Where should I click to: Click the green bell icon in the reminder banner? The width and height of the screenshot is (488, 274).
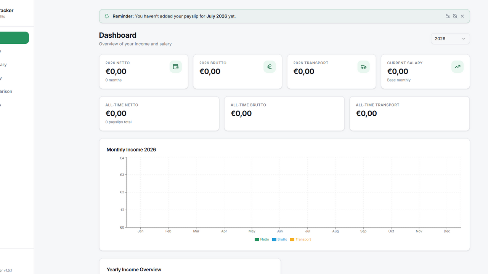point(107,16)
